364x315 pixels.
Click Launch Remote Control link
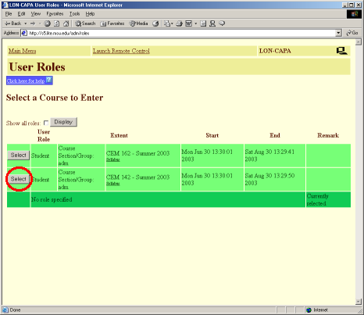coord(121,51)
